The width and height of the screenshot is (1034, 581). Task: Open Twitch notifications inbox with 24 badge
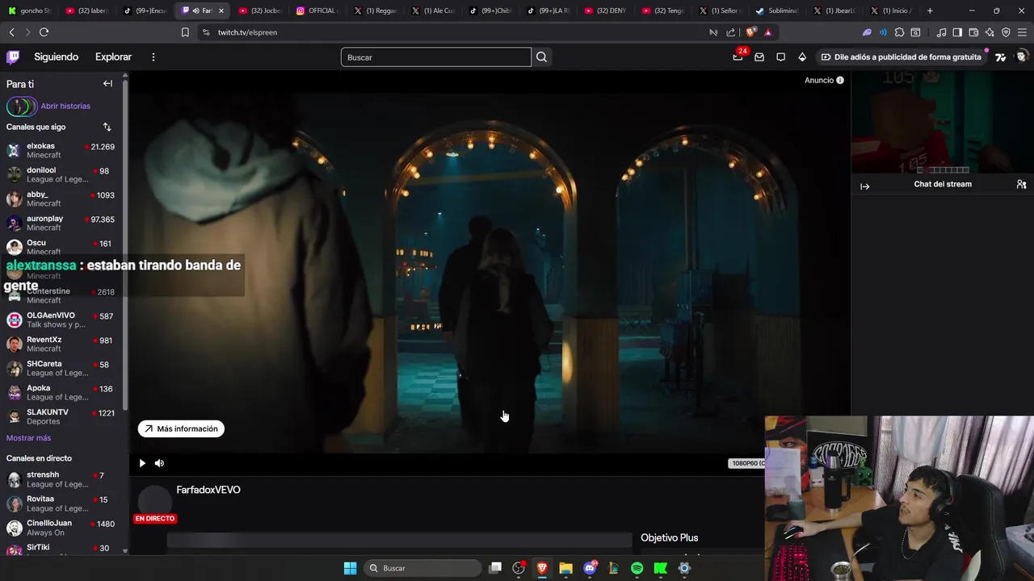click(x=738, y=56)
